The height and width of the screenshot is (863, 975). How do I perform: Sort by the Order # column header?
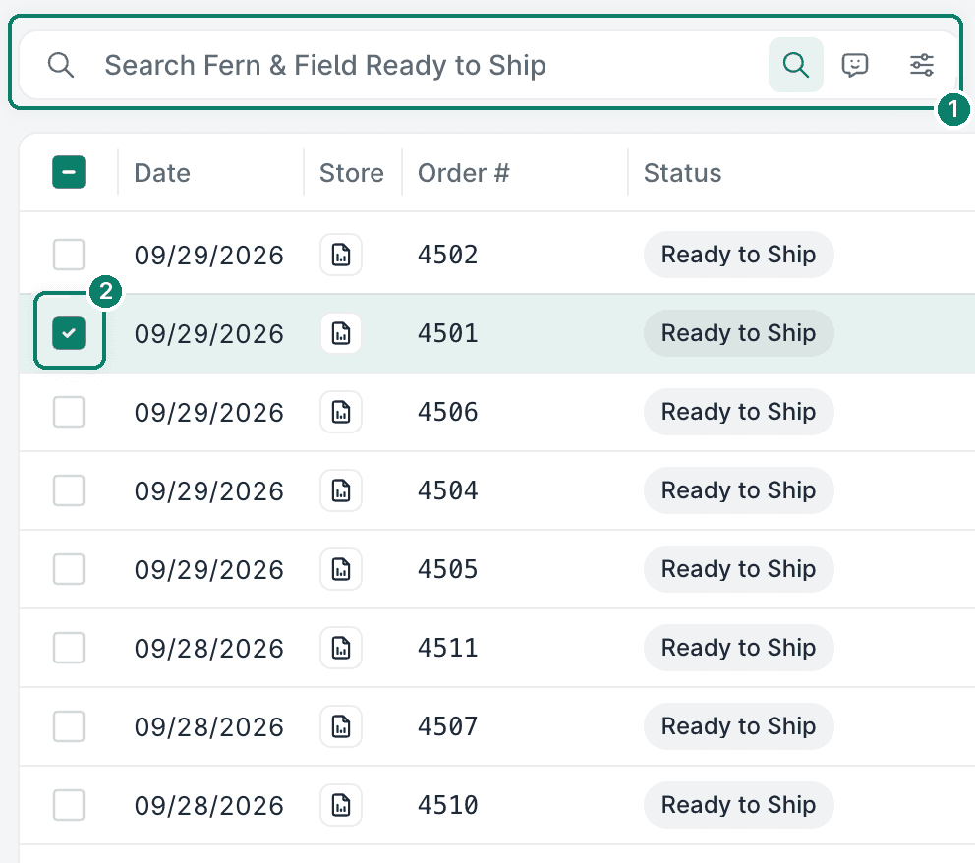click(x=463, y=173)
